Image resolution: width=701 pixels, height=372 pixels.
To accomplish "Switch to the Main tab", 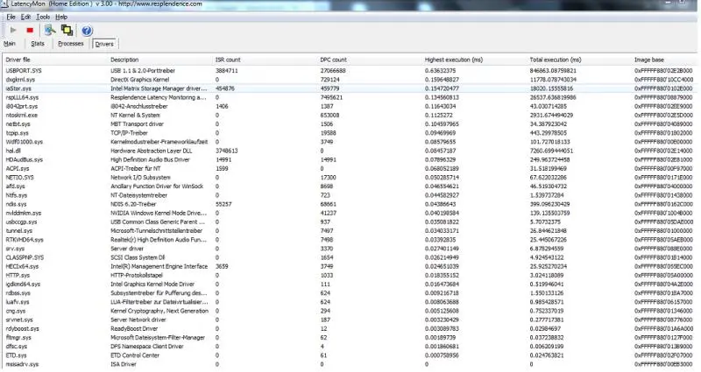I will [x=11, y=43].
